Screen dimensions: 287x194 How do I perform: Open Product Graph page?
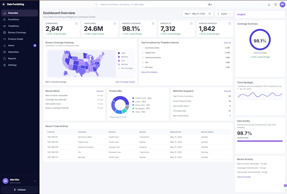point(19,39)
